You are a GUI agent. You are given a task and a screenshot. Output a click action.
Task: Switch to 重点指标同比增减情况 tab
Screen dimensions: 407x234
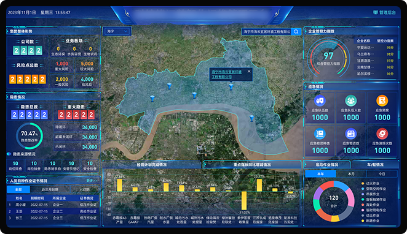point(252,164)
